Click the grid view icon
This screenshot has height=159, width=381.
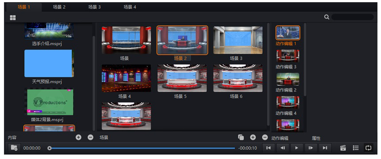point(13,18)
